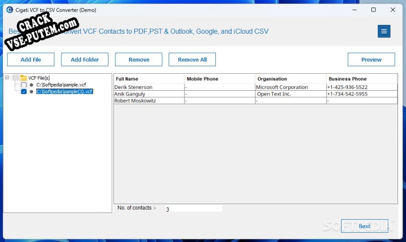Click the bullet icon beside sample(1).vcf
This screenshot has width=406, height=242.
click(32, 91)
